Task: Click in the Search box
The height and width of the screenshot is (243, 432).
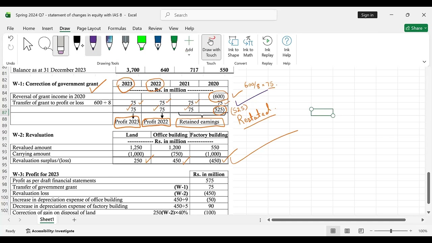Action: [x=219, y=15]
